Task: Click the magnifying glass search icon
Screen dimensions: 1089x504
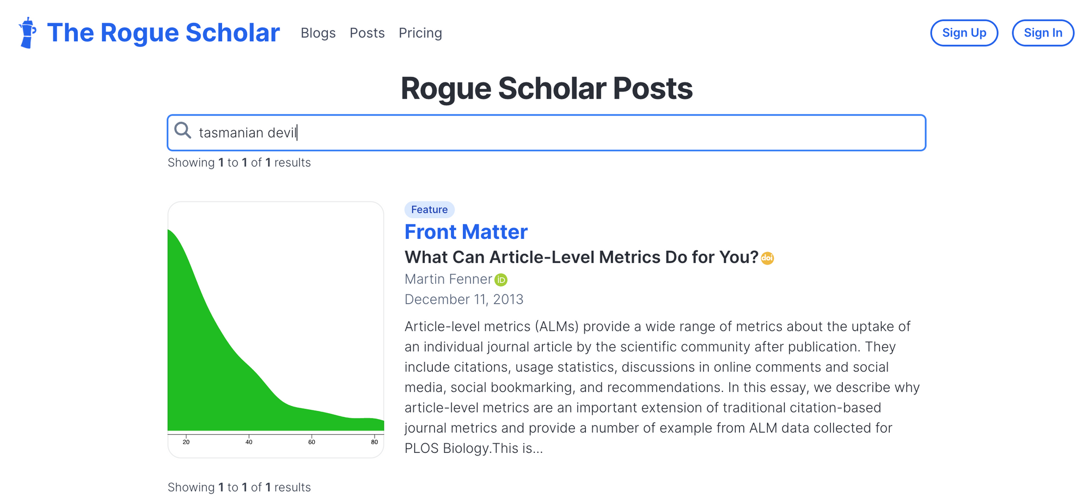Action: coord(182,131)
